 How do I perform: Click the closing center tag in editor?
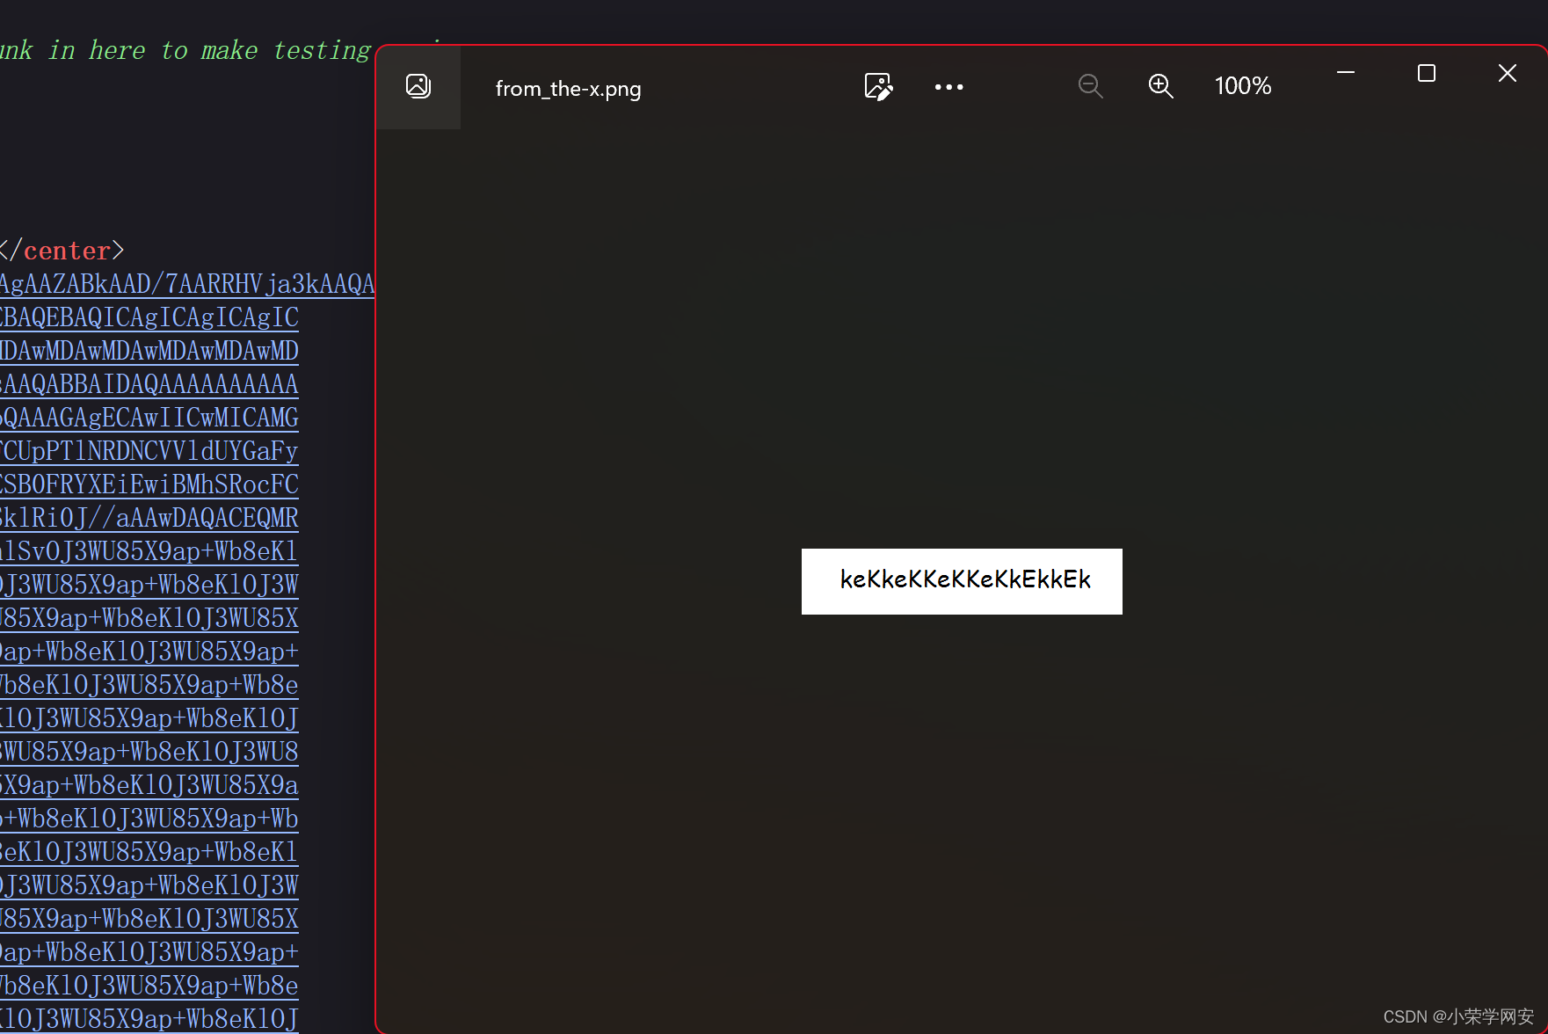(62, 251)
